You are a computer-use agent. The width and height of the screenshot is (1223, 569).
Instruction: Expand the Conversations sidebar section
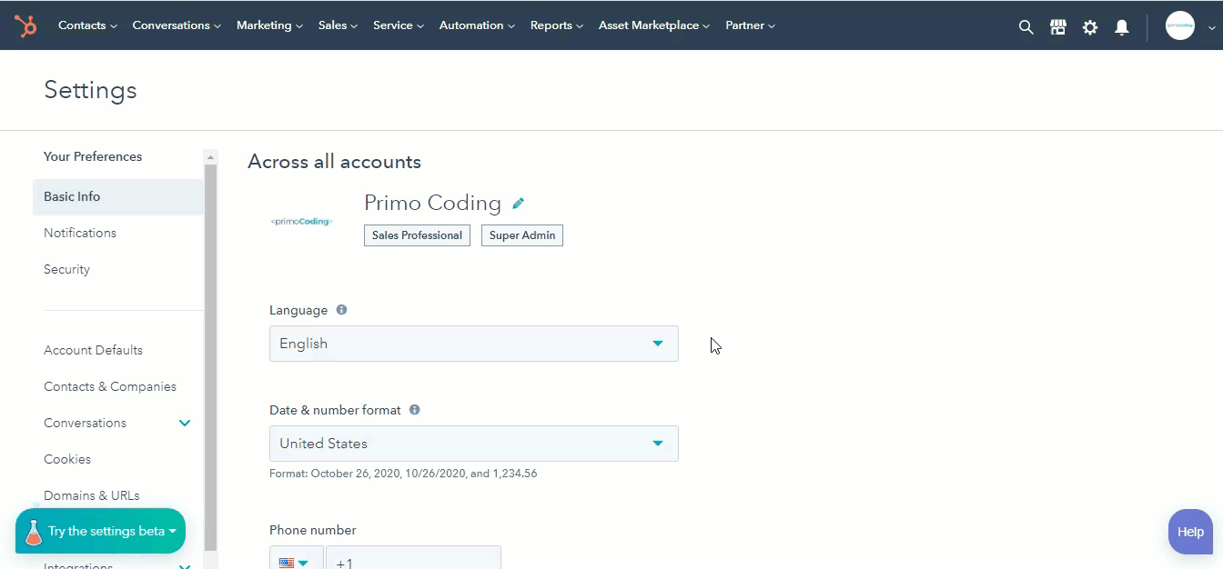pos(185,423)
